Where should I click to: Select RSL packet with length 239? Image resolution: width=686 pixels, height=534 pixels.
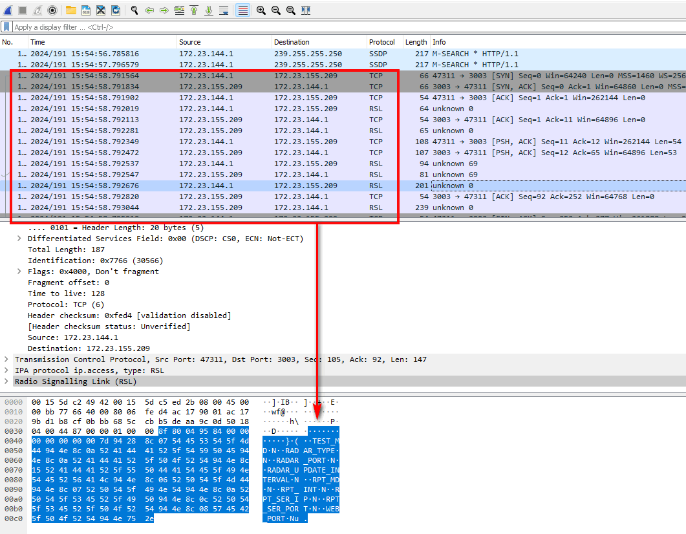click(343, 208)
